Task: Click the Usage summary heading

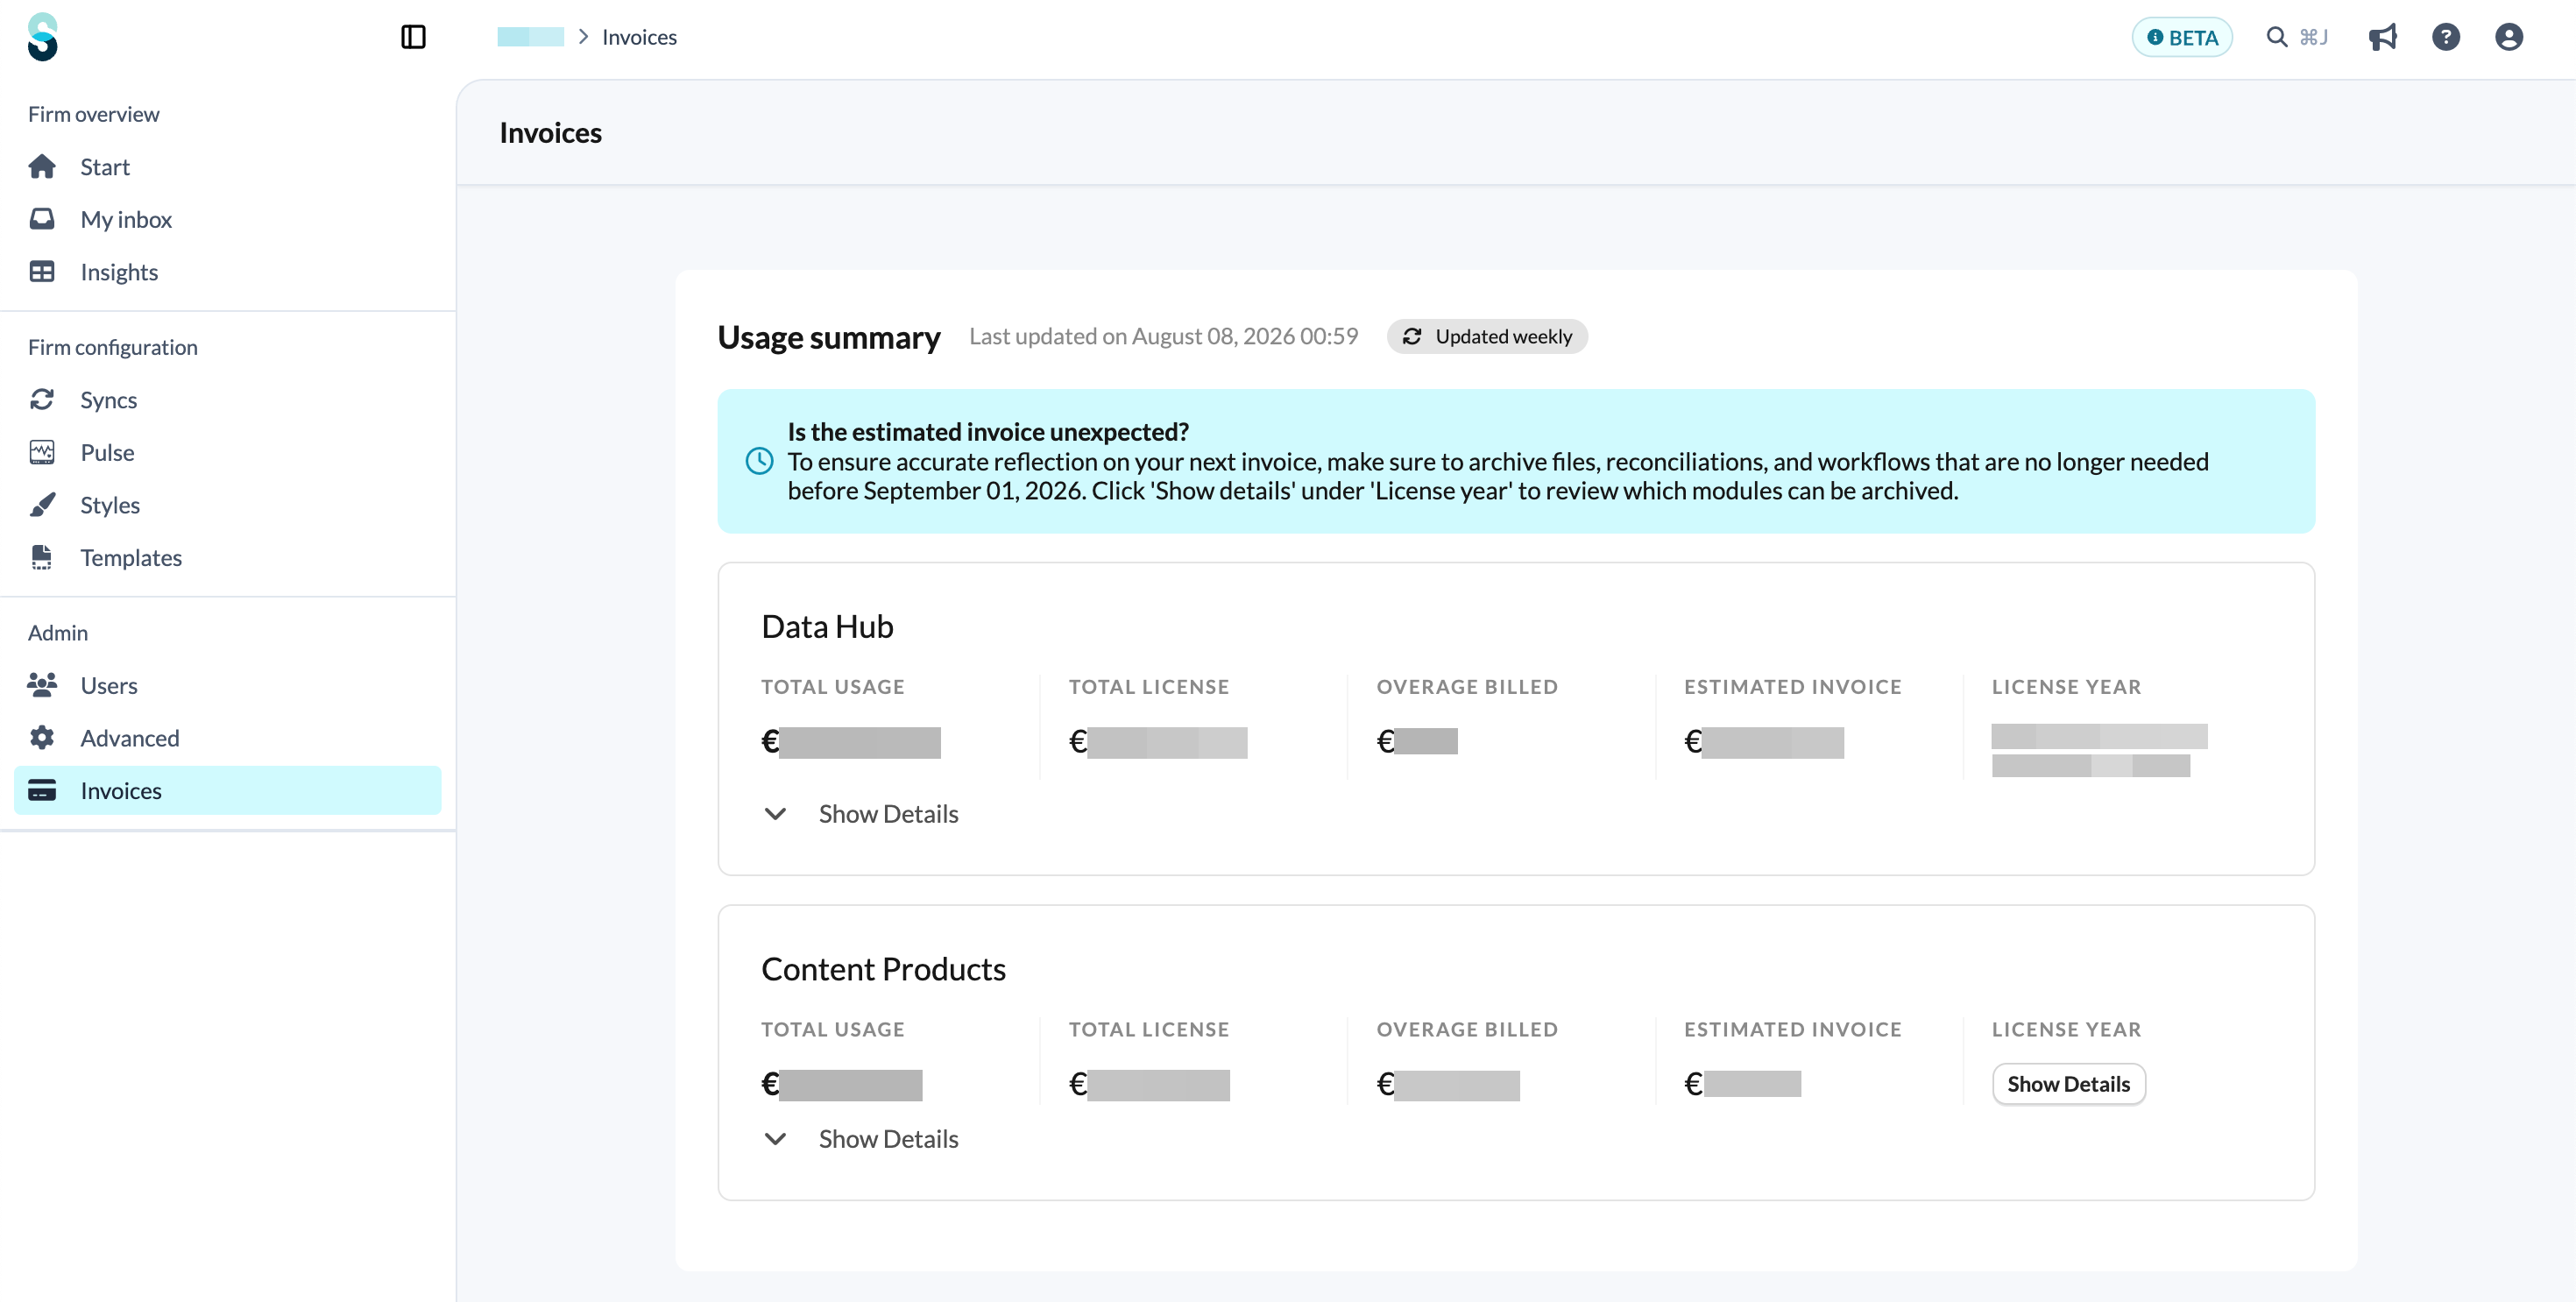Action: [829, 338]
